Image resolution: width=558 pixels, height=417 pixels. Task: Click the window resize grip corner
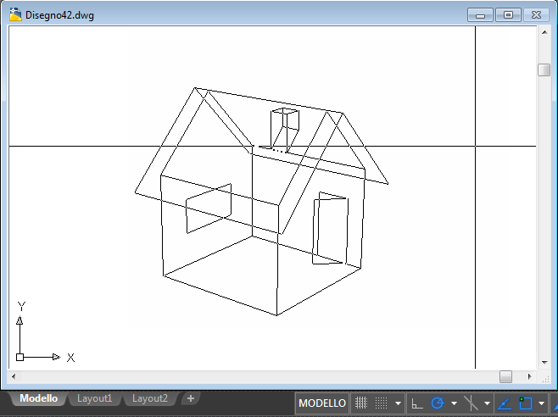tap(545, 379)
